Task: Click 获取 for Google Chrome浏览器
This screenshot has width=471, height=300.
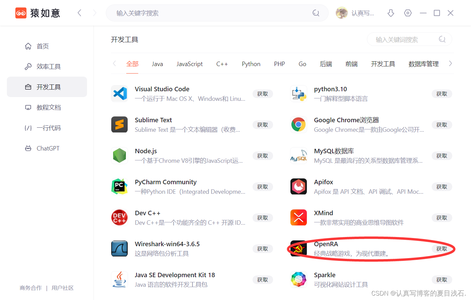Action: (x=442, y=125)
